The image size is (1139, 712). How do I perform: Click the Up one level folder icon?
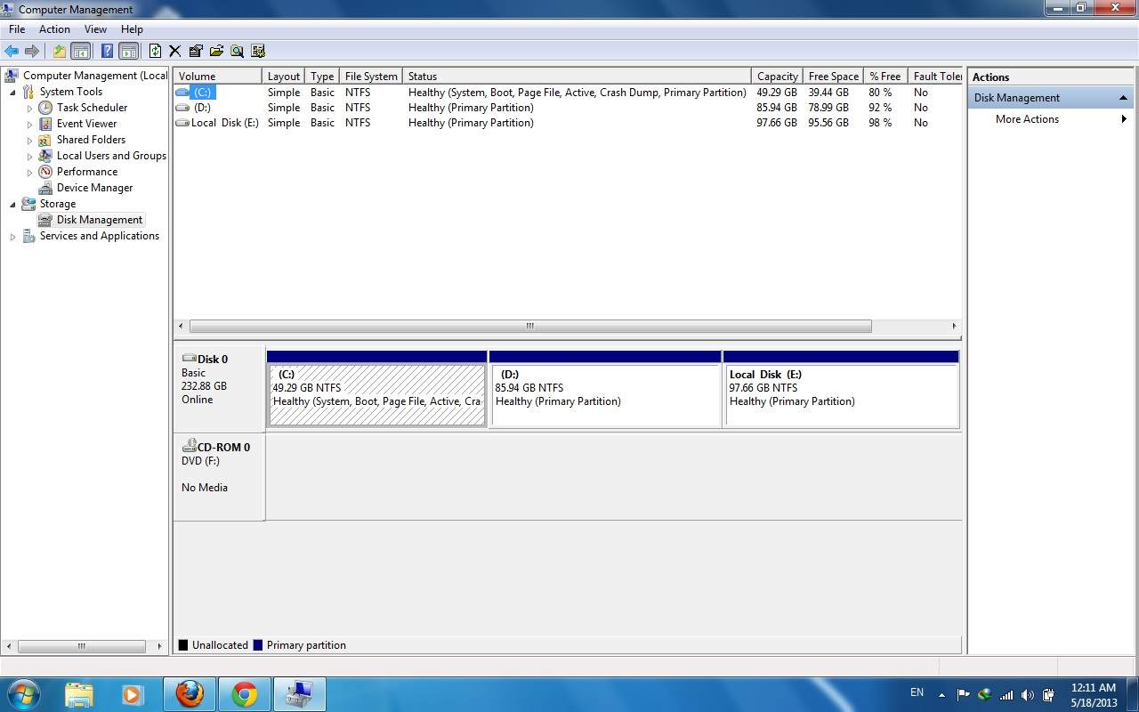coord(60,52)
